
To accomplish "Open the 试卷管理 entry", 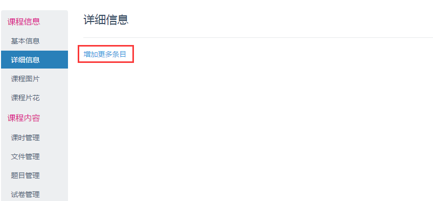I will pyautogui.click(x=35, y=194).
